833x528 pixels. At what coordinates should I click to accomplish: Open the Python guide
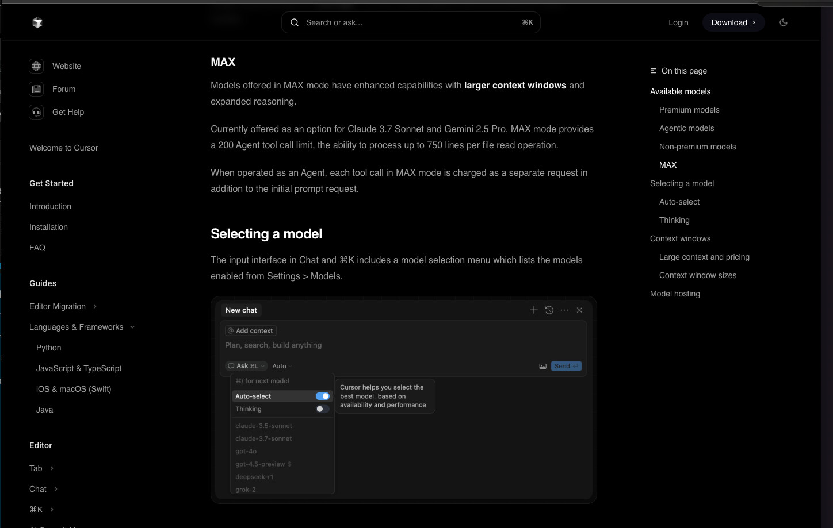(x=48, y=348)
